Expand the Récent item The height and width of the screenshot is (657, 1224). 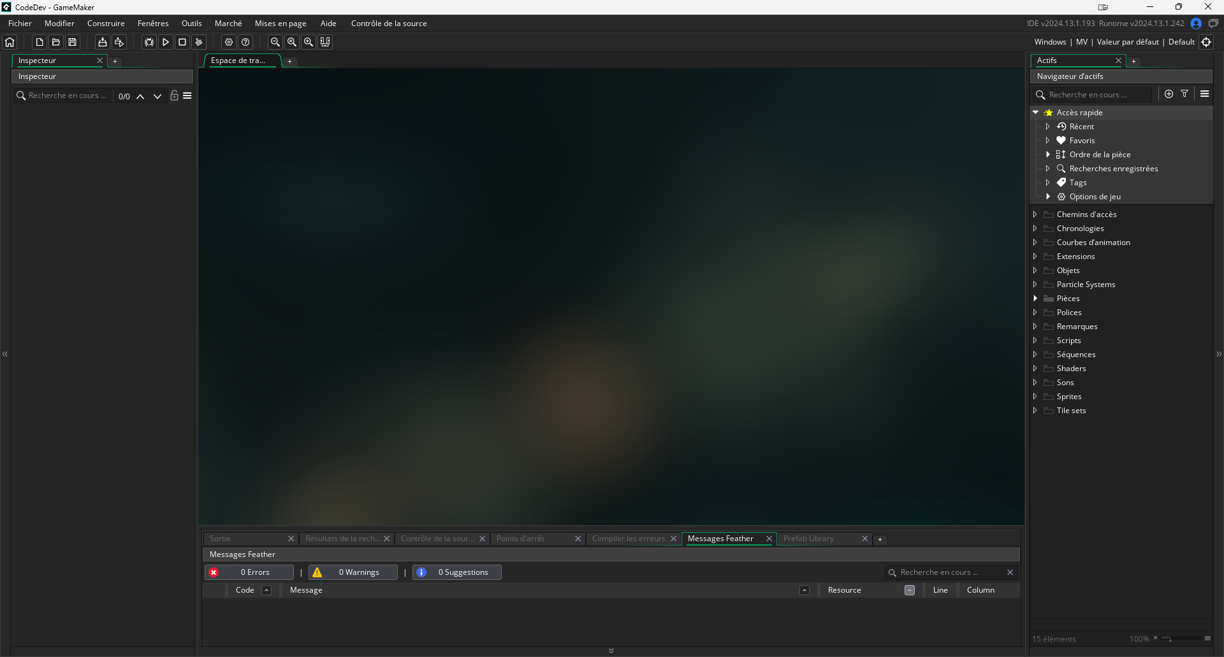click(1047, 127)
